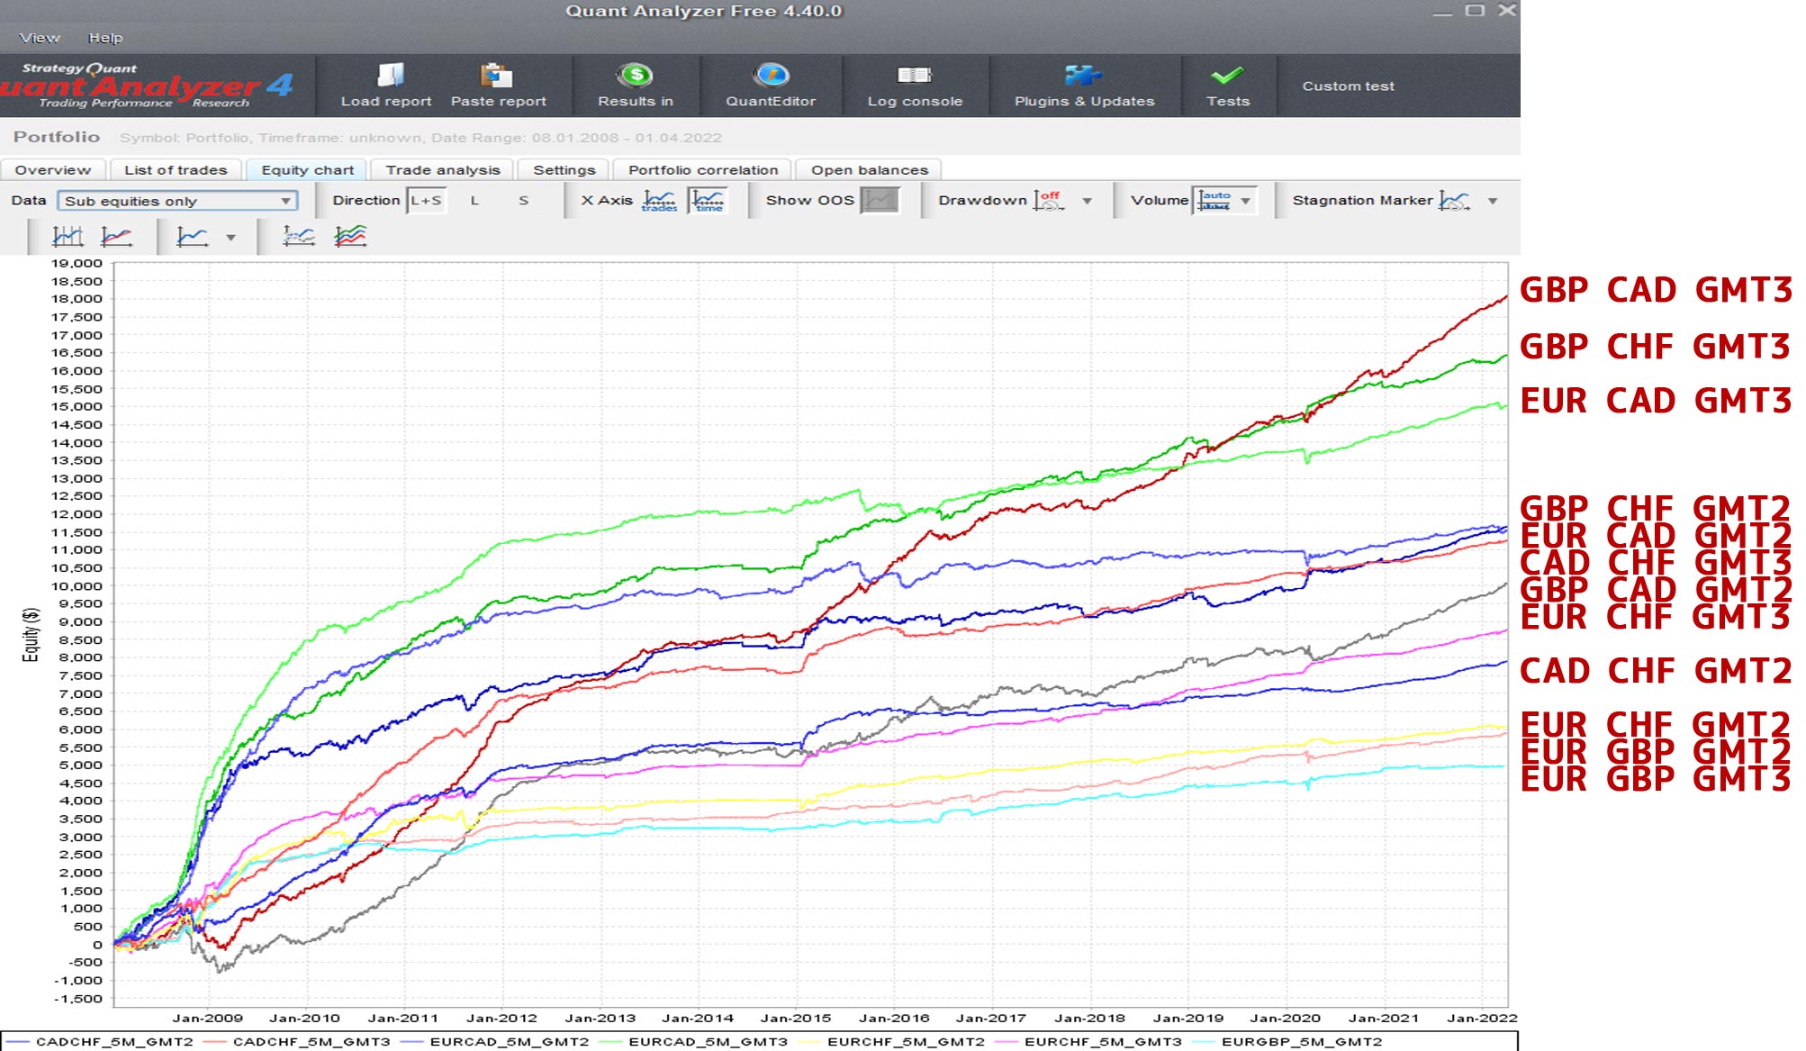
Task: Open the Portfolio correlation tab
Action: [702, 170]
